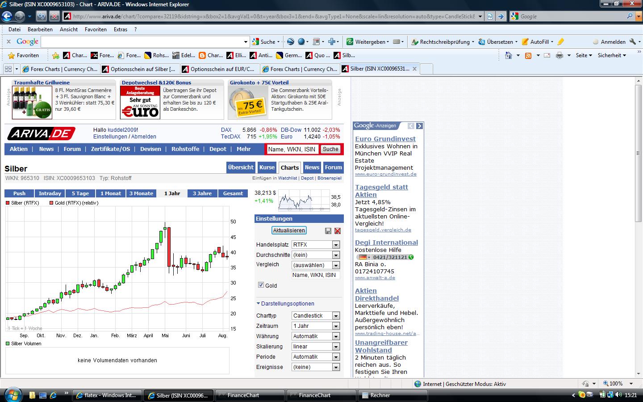Viewport: 643px width, 402px height.
Task: Click the Rechner taskbar button
Action: point(393,395)
